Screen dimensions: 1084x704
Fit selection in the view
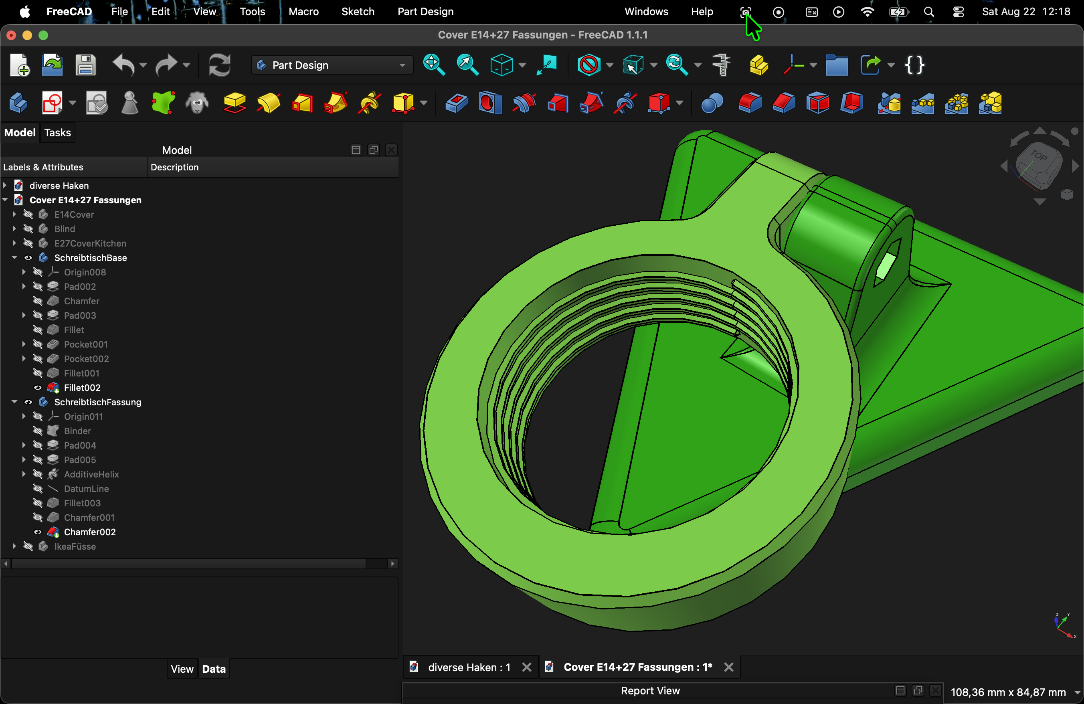pos(467,65)
